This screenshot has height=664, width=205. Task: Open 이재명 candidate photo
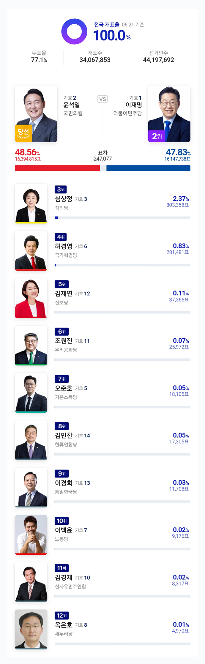pyautogui.click(x=169, y=114)
